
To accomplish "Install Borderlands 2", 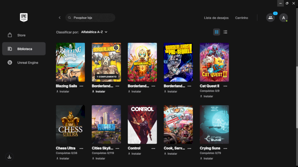I will [x=98, y=91].
